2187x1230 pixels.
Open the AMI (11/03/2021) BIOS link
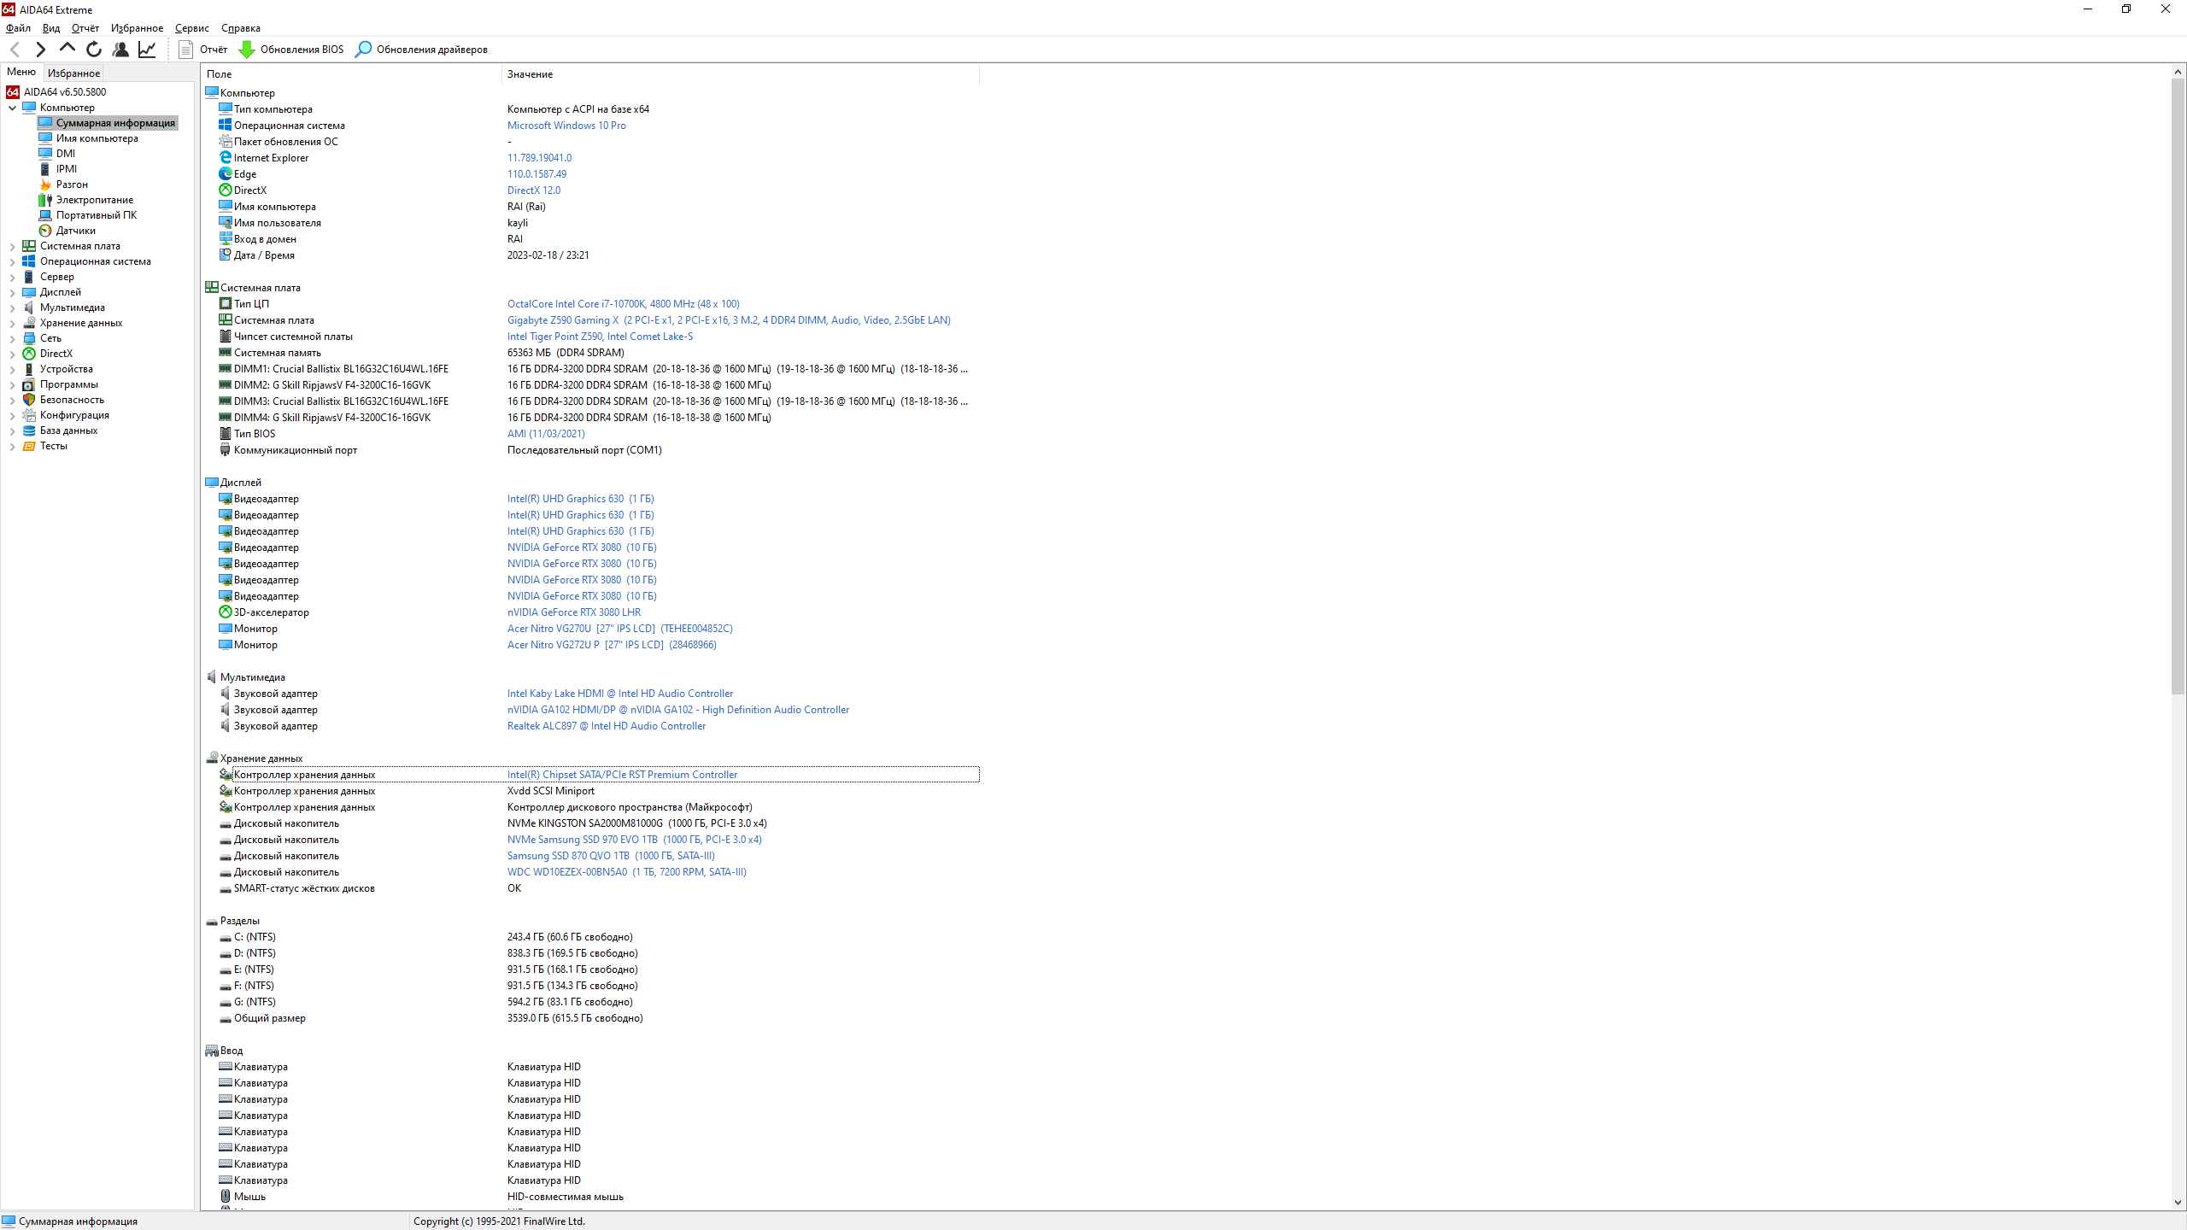[x=546, y=434]
